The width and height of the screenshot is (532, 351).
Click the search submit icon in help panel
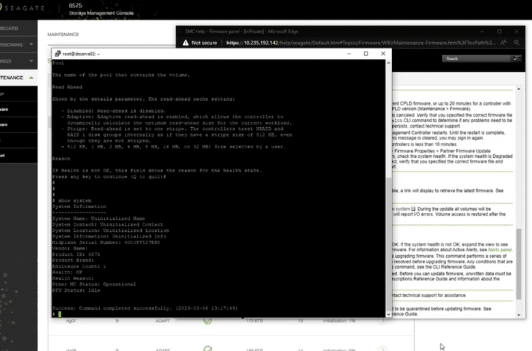click(516, 58)
